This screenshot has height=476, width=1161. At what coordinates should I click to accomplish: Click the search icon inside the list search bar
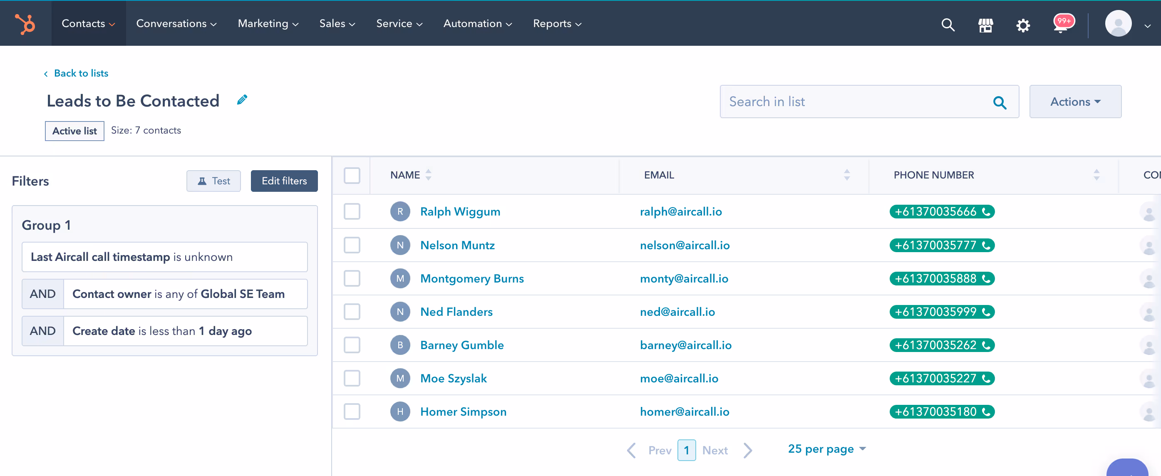click(1000, 103)
